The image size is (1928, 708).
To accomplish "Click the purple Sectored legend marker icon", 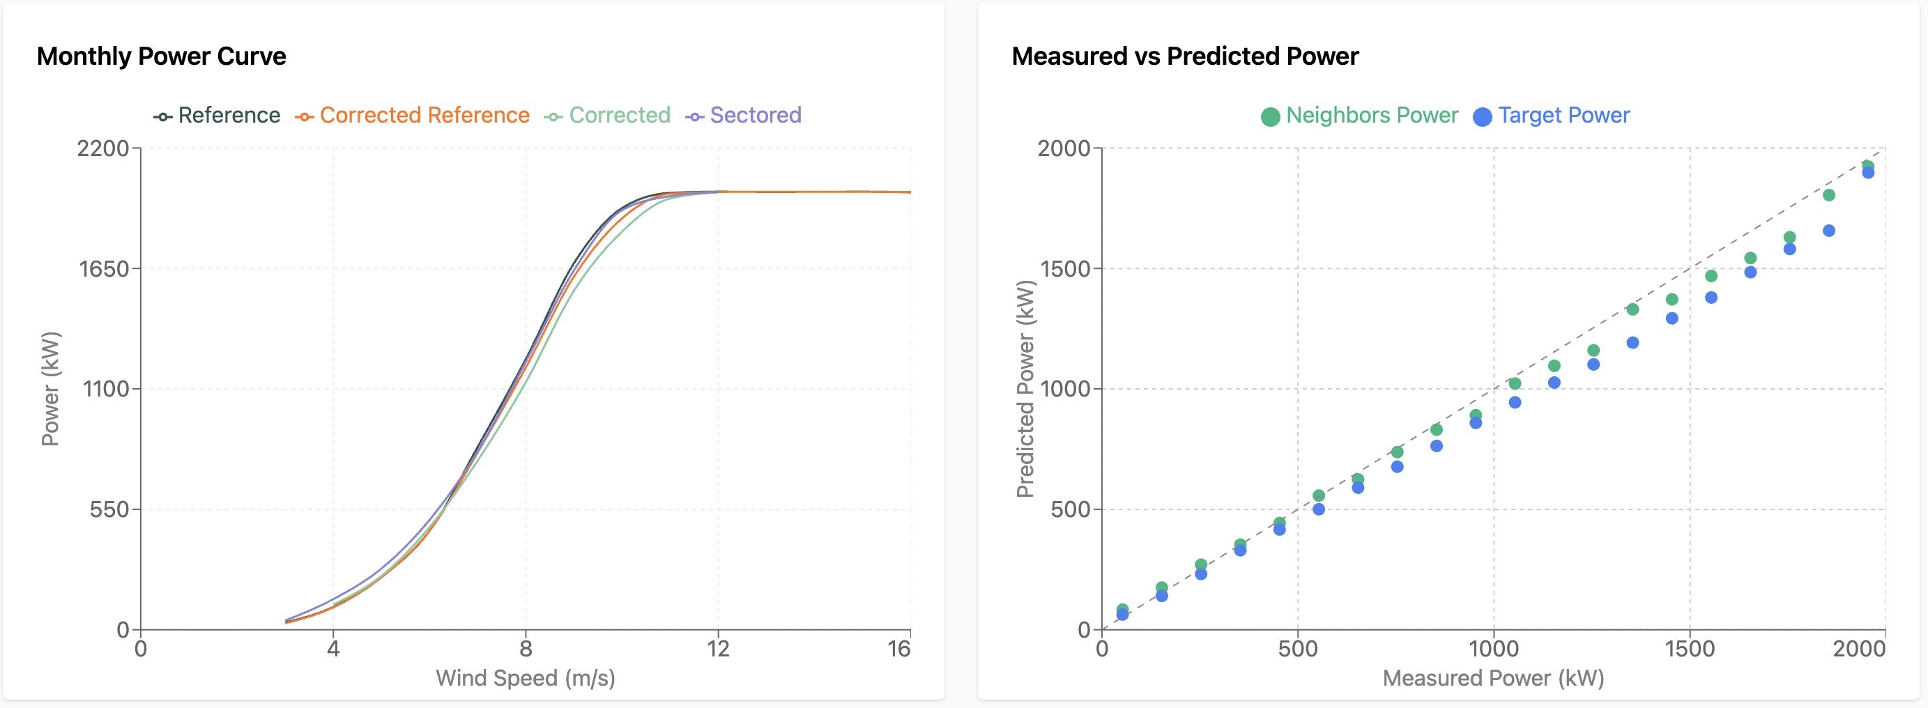I will 694,117.
